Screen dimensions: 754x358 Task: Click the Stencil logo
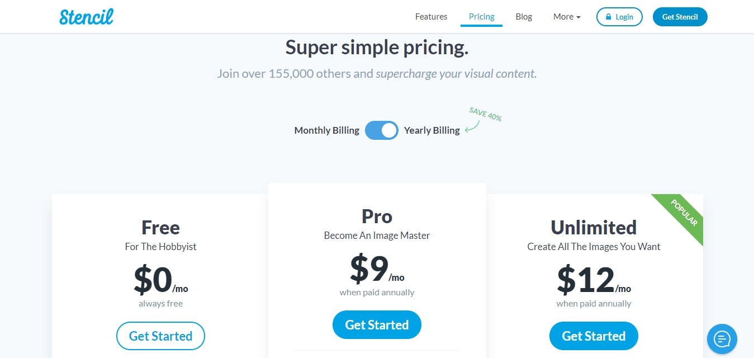tap(86, 16)
